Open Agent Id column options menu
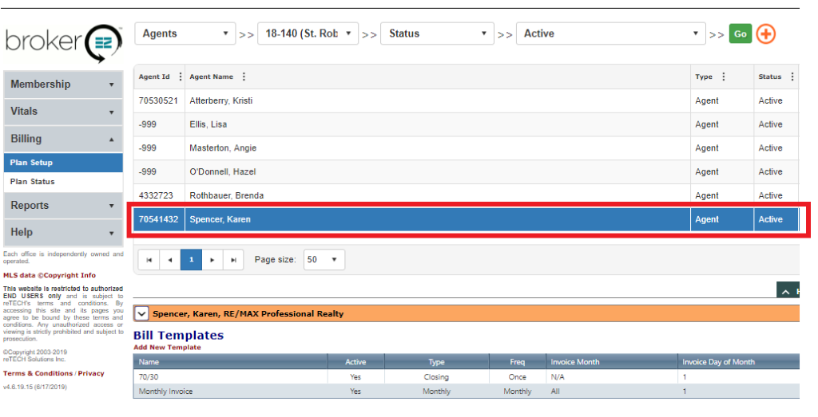Screen dimensions: 818x417 pos(180,77)
